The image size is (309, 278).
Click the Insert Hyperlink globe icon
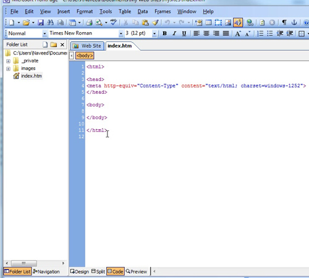(x=250, y=22)
